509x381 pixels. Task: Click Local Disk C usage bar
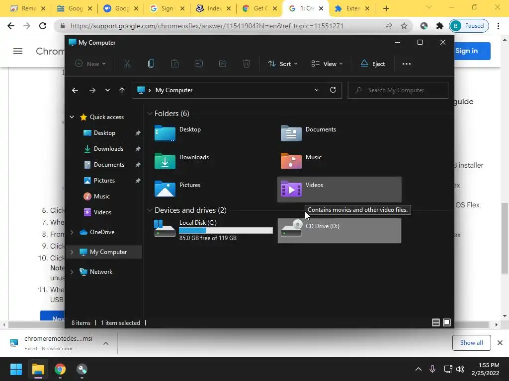click(226, 230)
